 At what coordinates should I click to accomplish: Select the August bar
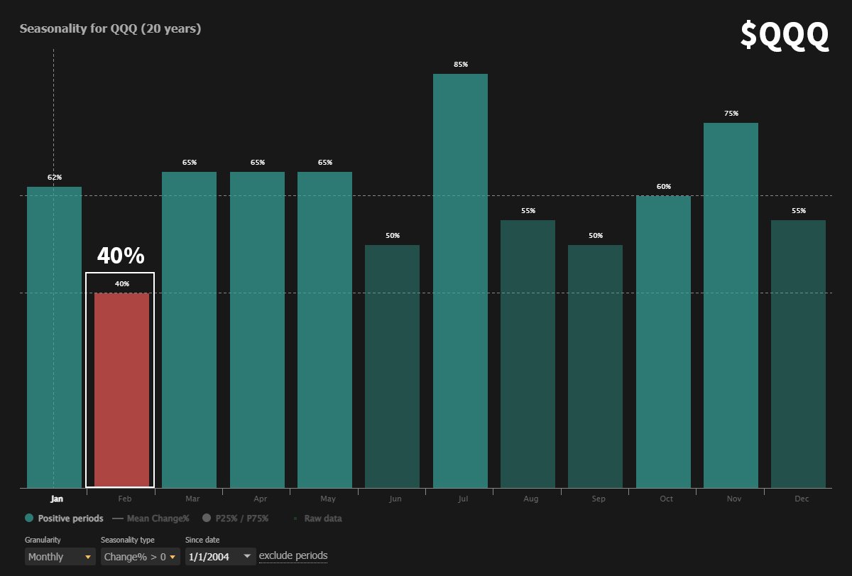coord(528,354)
